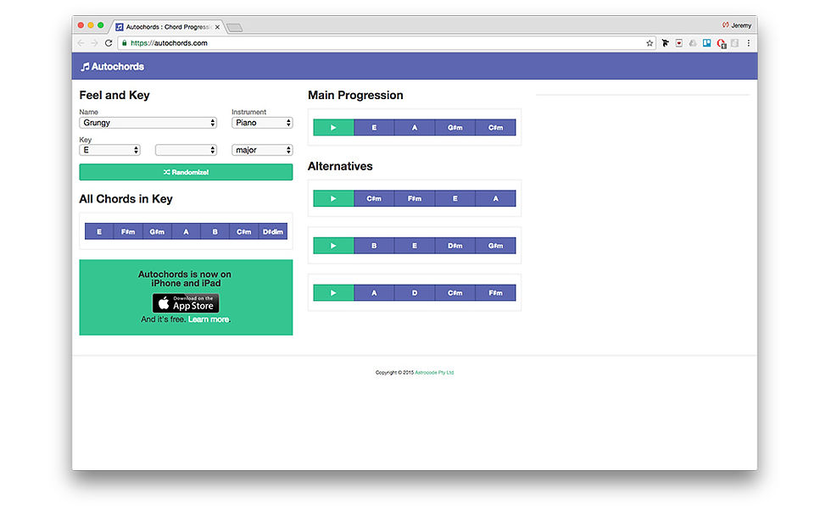The width and height of the screenshot is (831, 510).
Task: Play E chord in All Chords in Key
Action: tap(99, 231)
